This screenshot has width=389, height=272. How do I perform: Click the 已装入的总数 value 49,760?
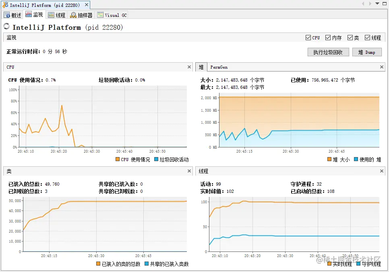[x=52, y=184]
